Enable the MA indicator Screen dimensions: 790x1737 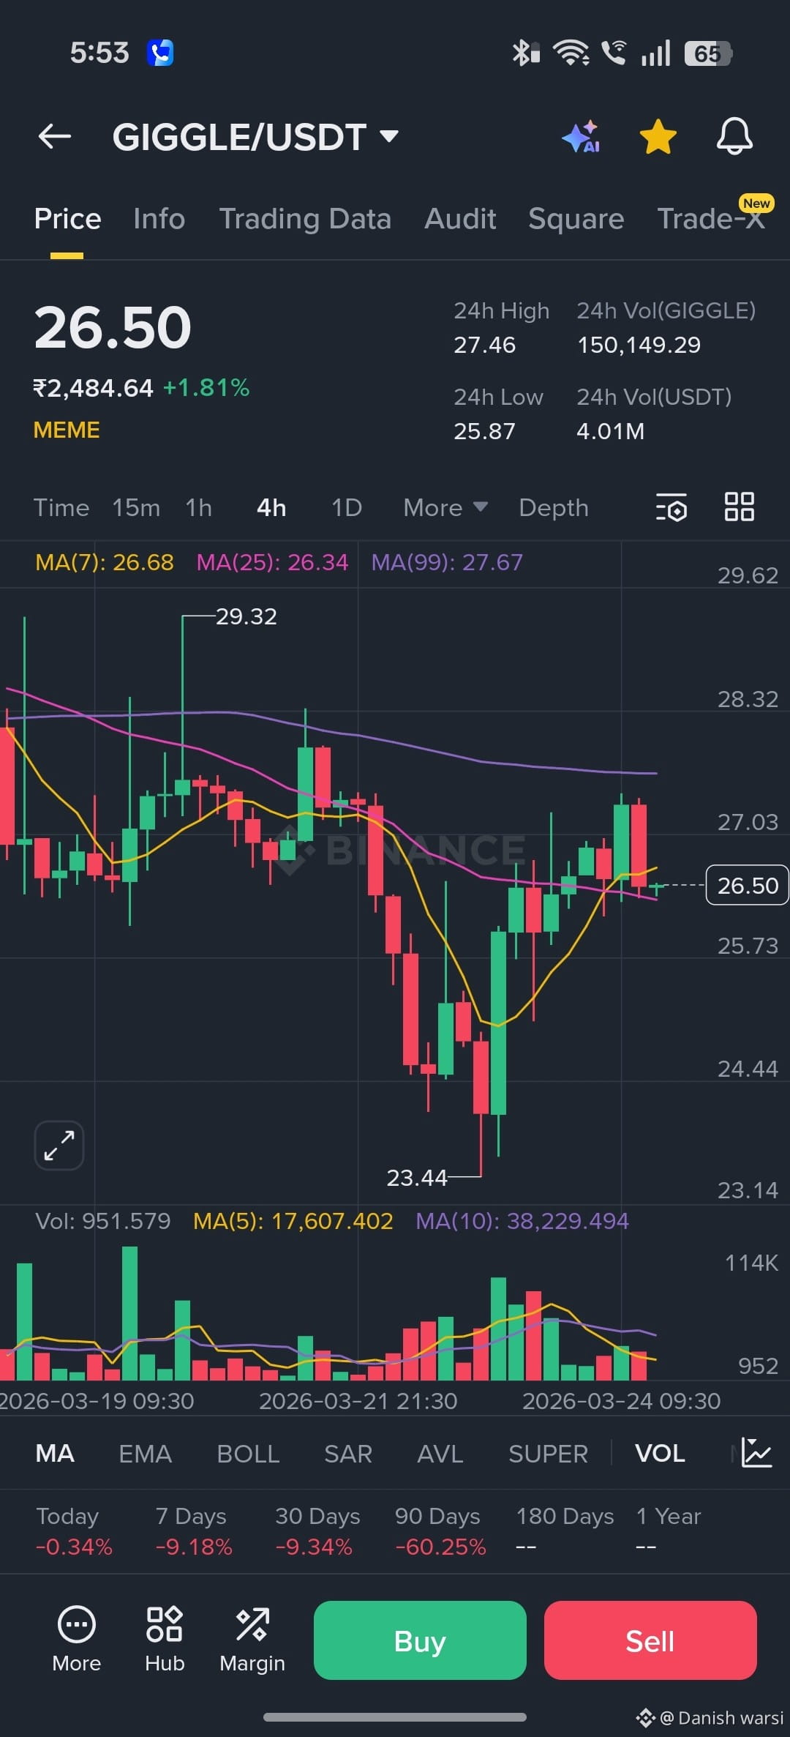[x=55, y=1453]
